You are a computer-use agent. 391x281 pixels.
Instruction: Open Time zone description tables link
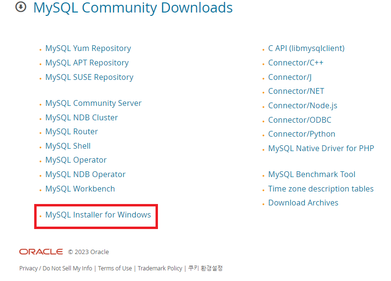[321, 189]
